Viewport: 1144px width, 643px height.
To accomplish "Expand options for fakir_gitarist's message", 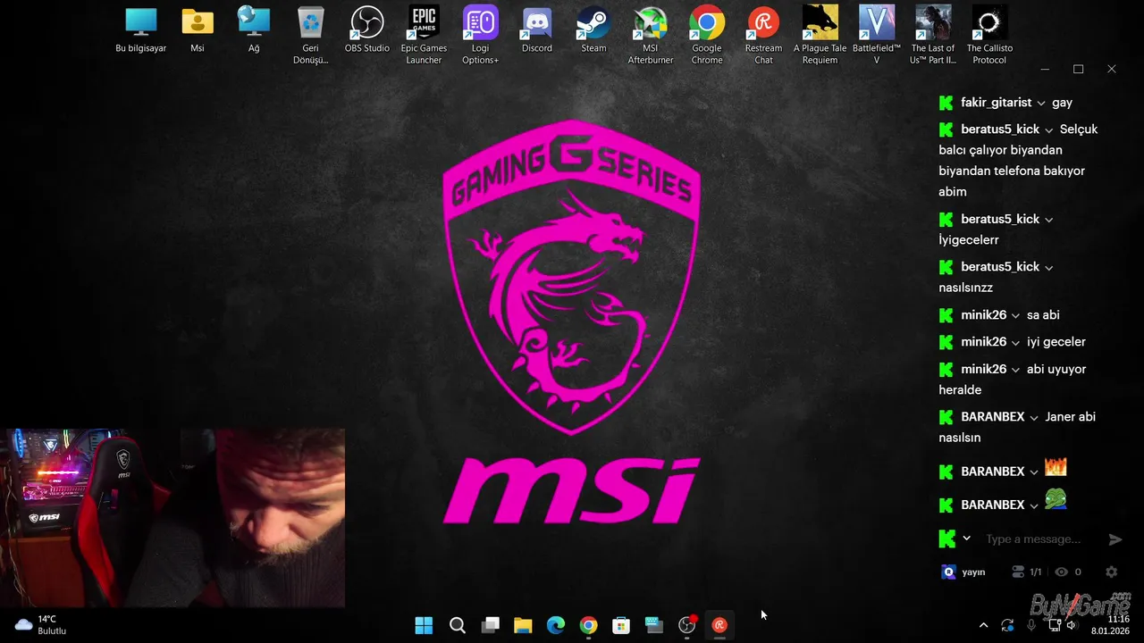I will (1041, 104).
